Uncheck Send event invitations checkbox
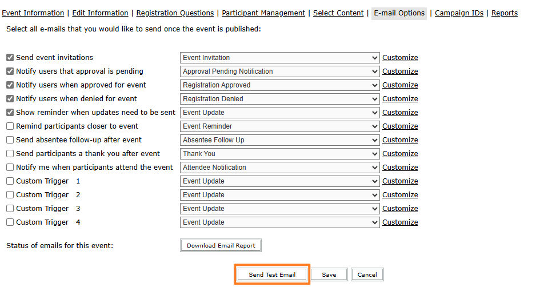This screenshot has height=287, width=544. (10, 58)
